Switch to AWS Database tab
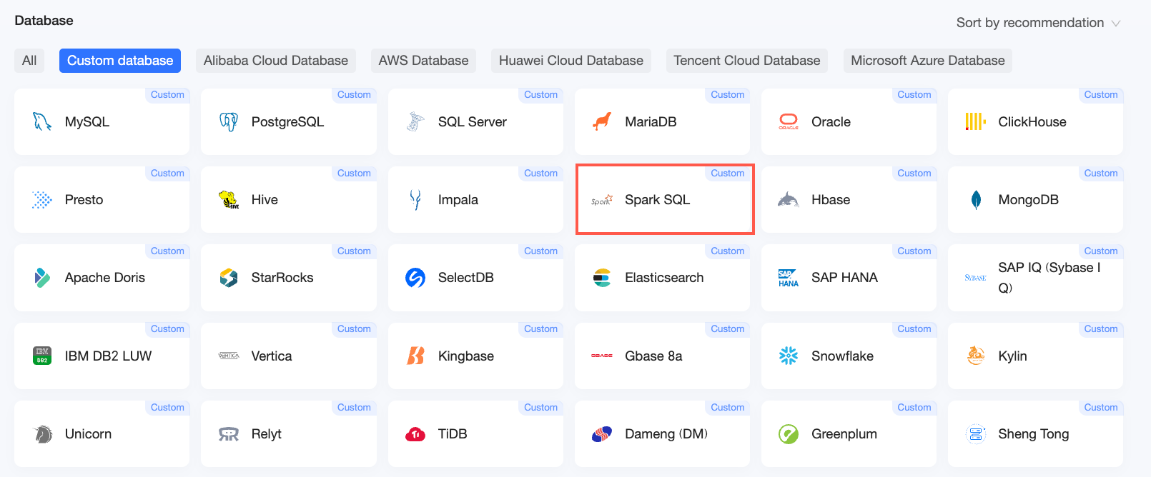Screen dimensions: 1151x477 [423, 61]
